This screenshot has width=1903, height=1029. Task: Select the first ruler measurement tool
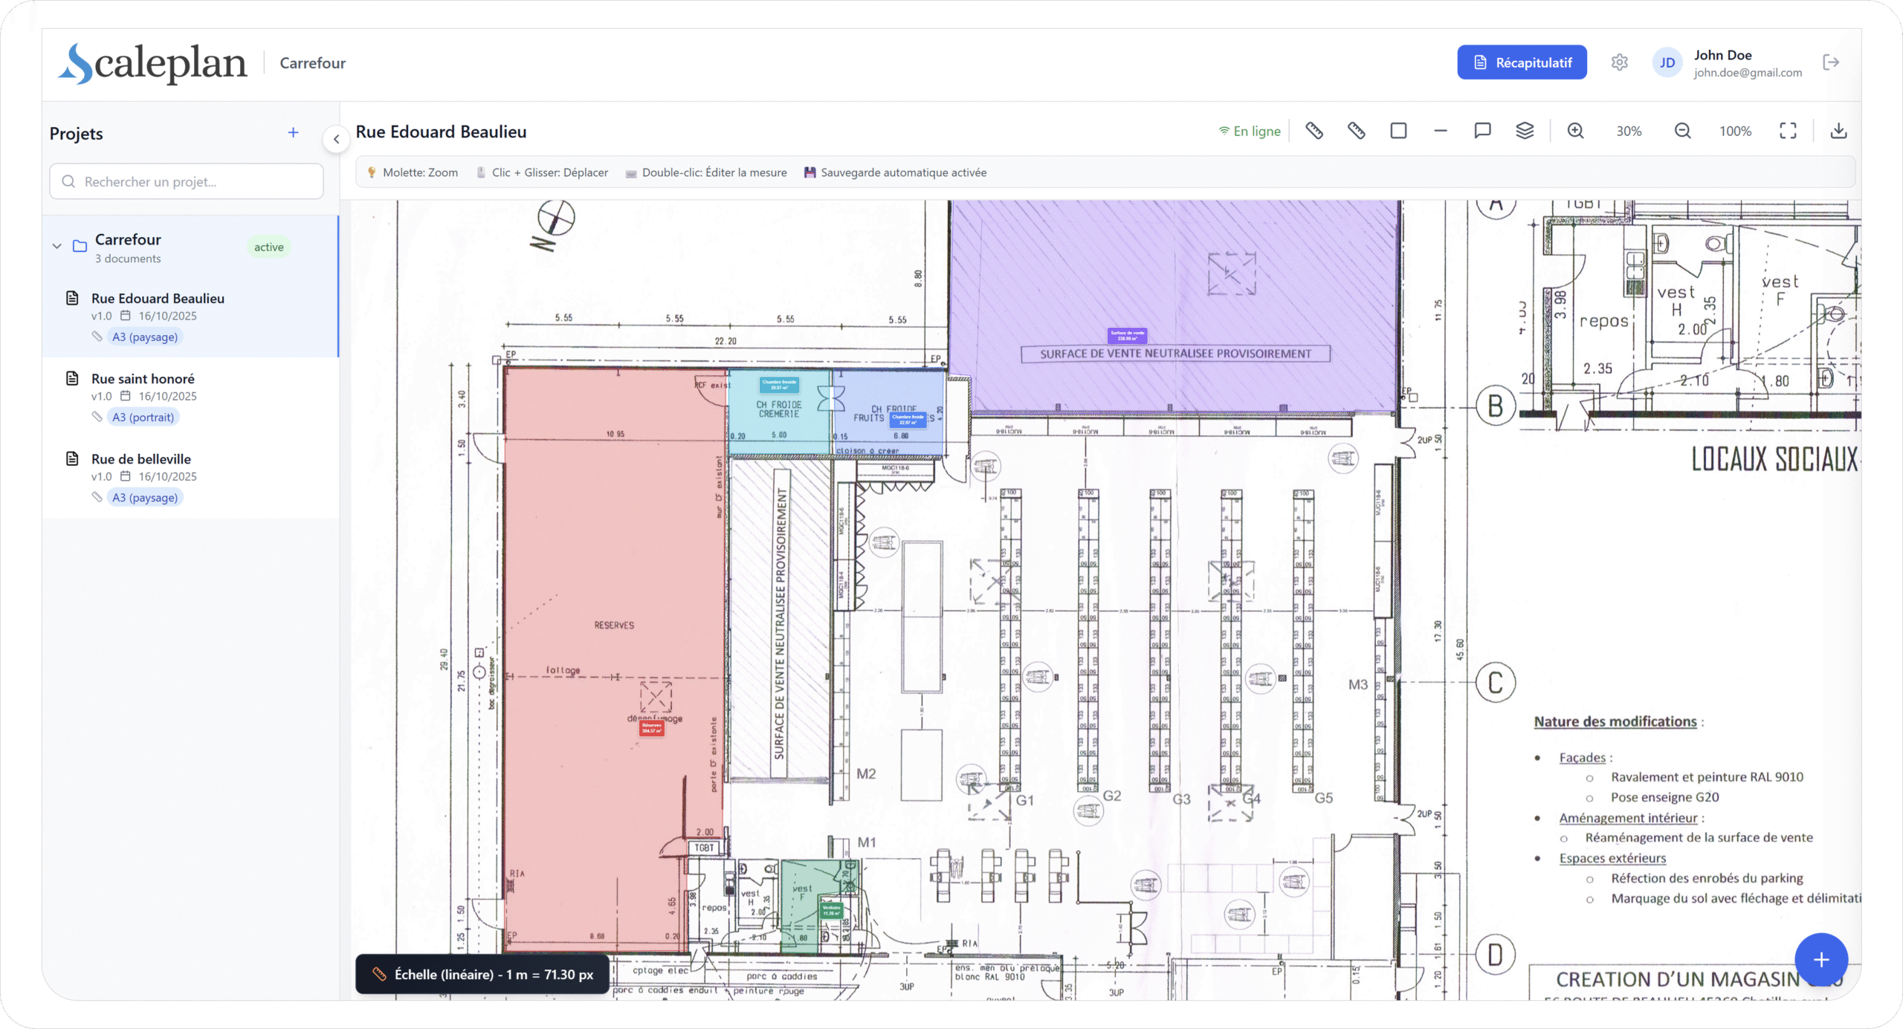click(1313, 131)
